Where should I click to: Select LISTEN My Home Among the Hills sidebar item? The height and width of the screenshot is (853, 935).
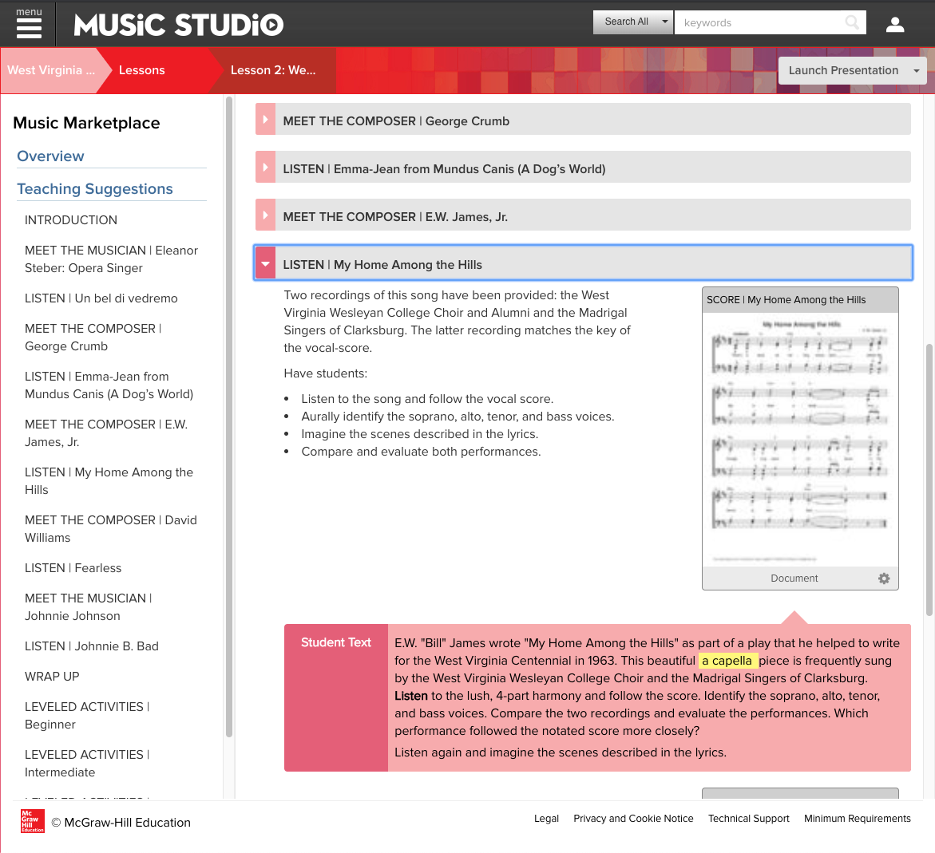point(109,481)
